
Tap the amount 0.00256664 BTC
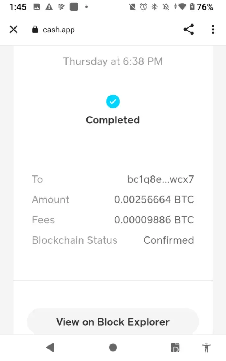154,200
